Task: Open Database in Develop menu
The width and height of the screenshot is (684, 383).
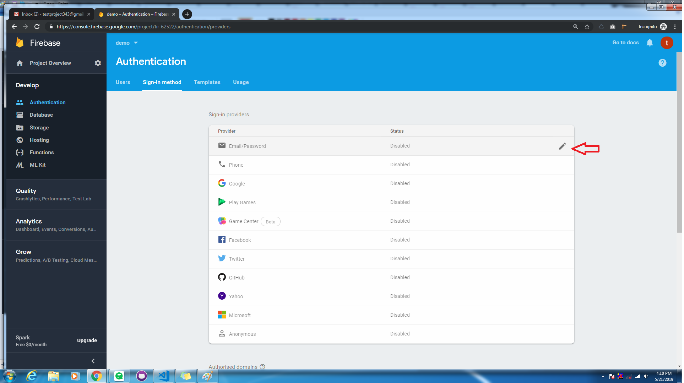Action: click(x=41, y=115)
